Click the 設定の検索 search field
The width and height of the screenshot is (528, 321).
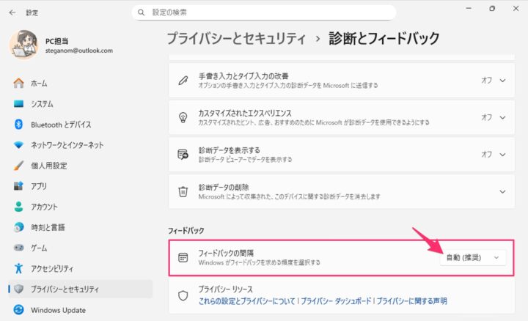click(264, 12)
